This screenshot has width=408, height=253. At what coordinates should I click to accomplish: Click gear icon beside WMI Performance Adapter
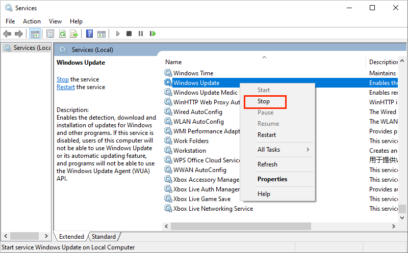[x=168, y=131]
